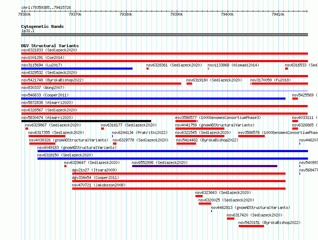Click the nsv4033111 label near right edge
Image resolution: width=318 pixels, height=240 pixels.
pos(305,117)
